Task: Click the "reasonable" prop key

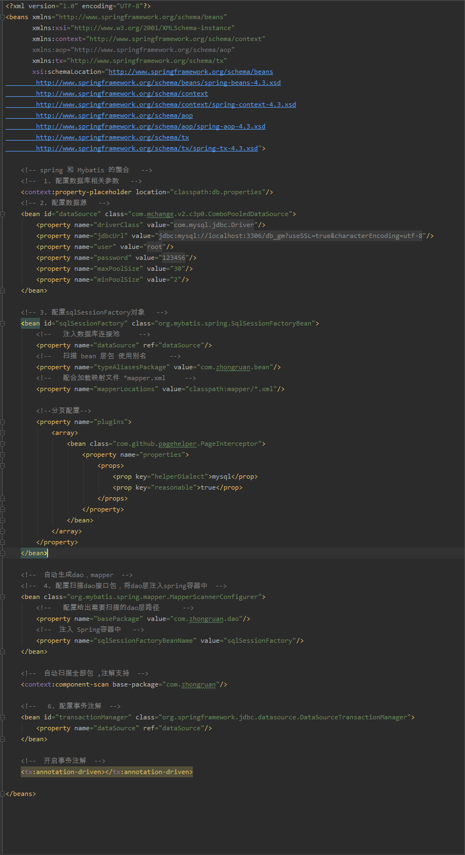Action: pos(174,487)
